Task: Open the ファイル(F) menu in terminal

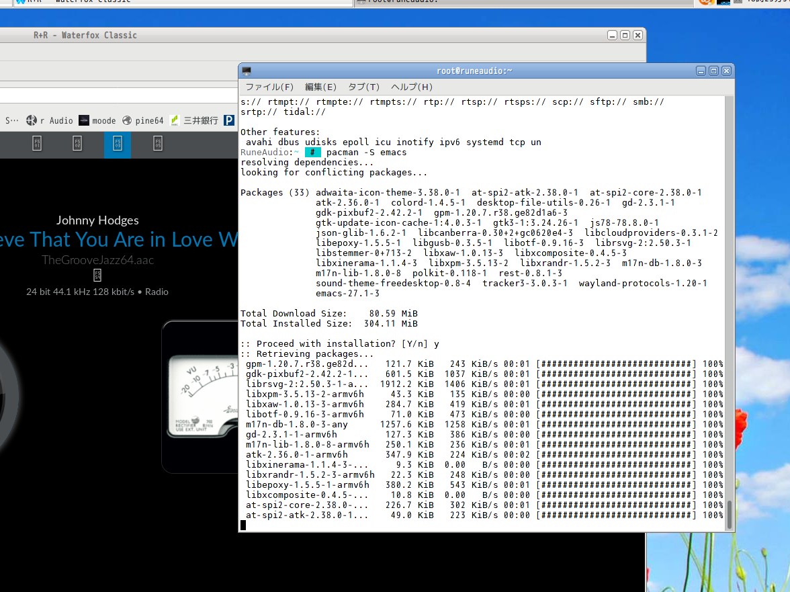Action: (269, 87)
